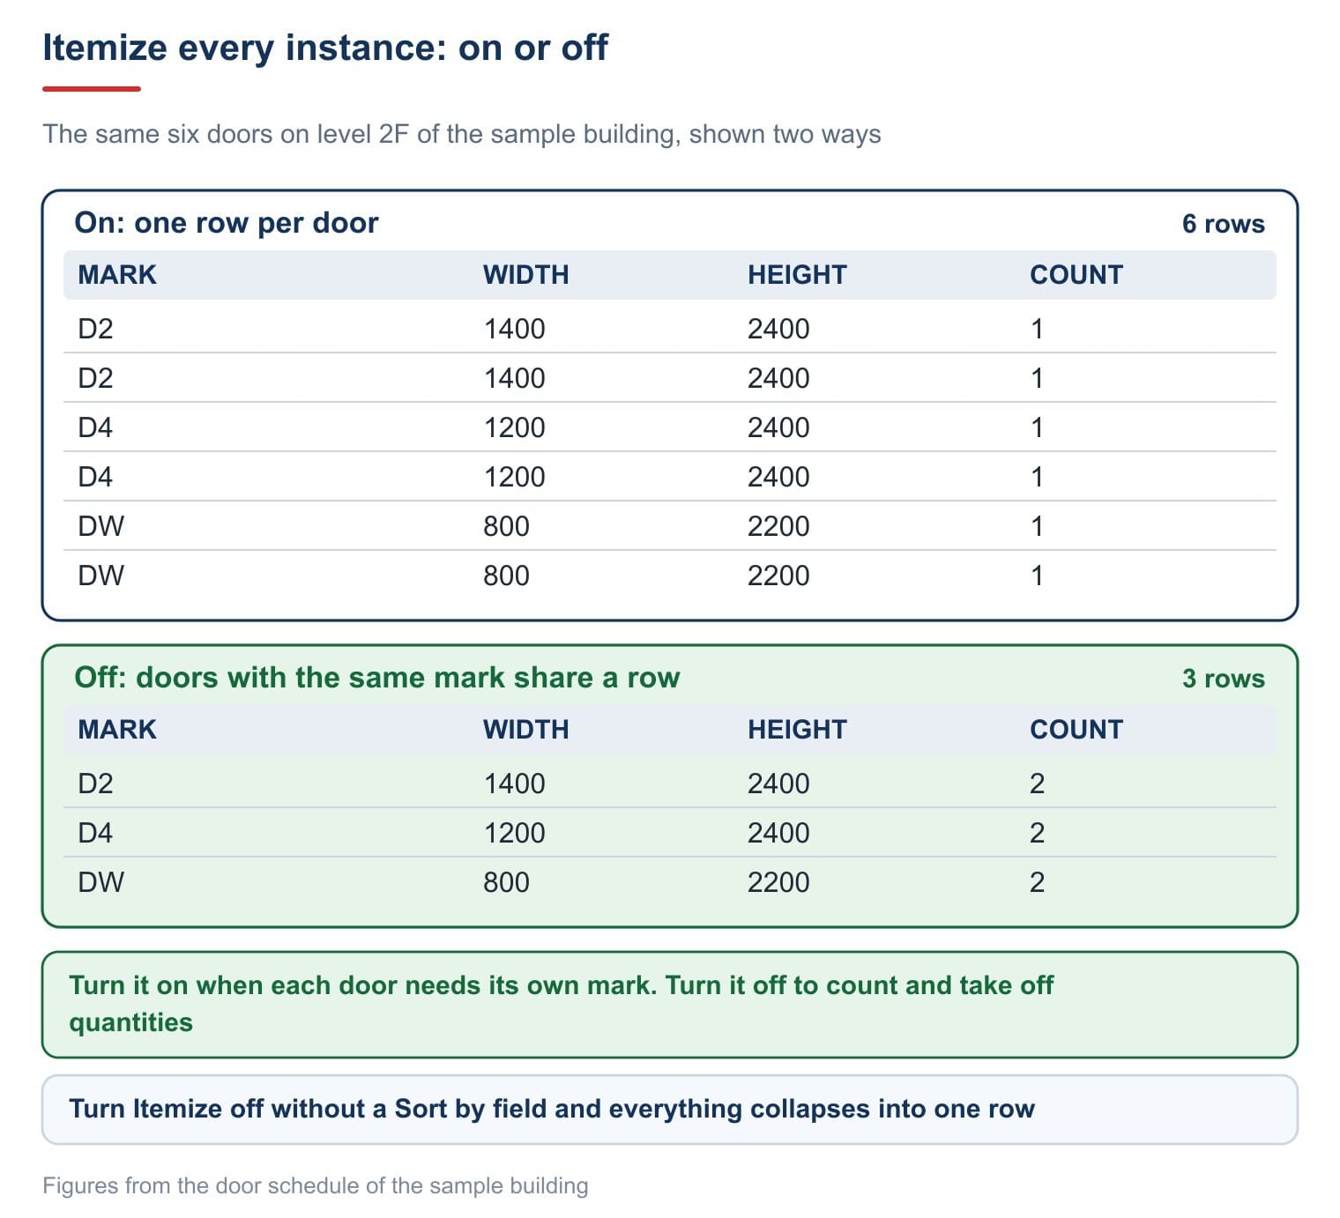This screenshot has height=1218, width=1340.
Task: Select WIDTH header in the On table
Action: (x=525, y=275)
